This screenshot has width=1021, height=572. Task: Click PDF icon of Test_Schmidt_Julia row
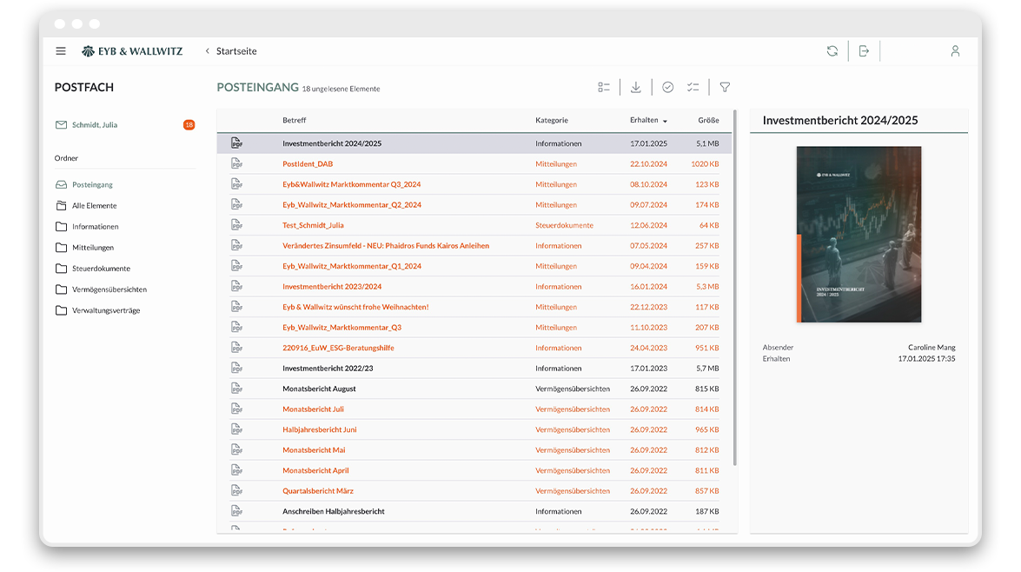236,225
